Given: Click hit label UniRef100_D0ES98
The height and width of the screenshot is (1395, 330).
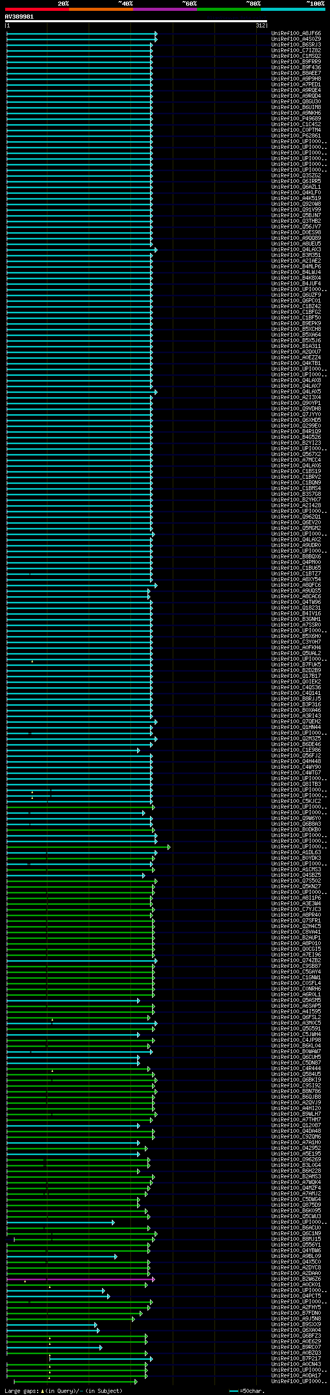Looking at the screenshot, I should [296, 232].
